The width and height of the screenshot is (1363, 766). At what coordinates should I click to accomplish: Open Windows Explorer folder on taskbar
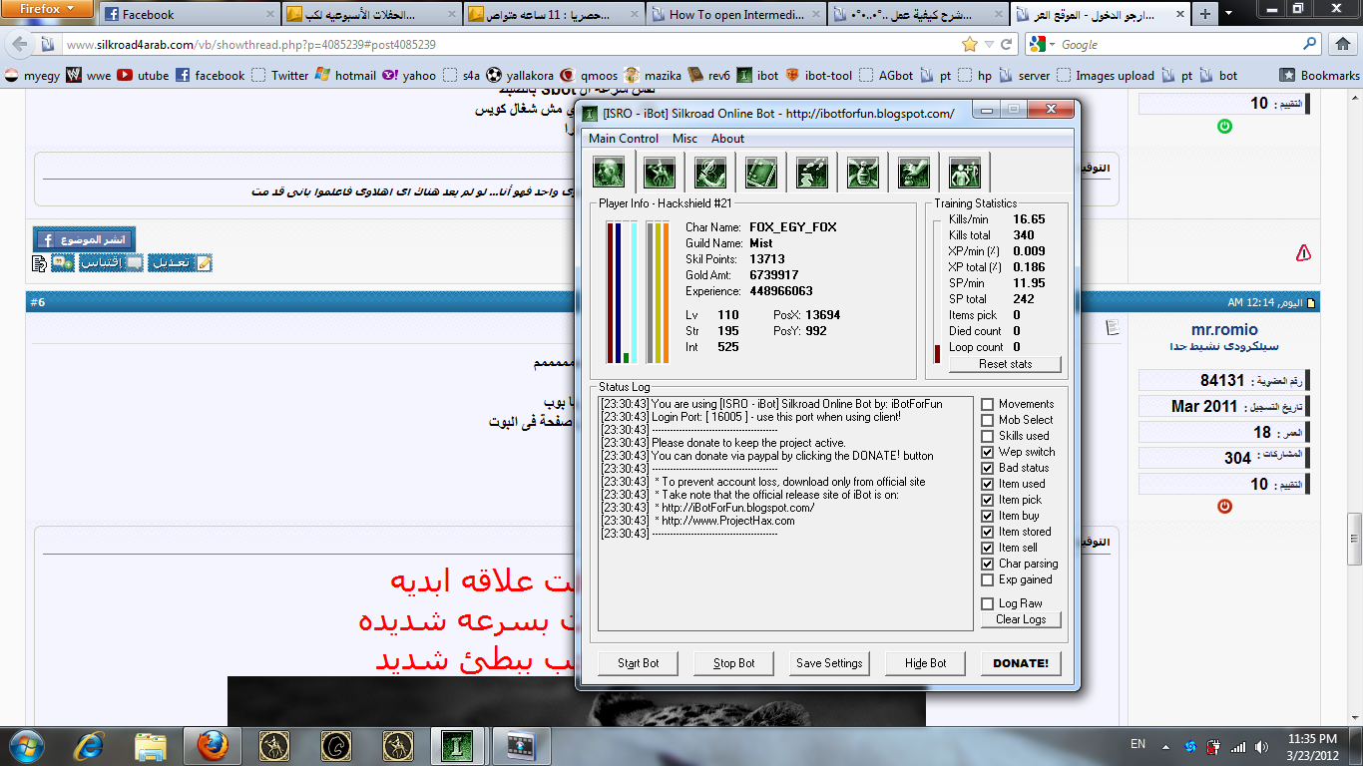[151, 745]
